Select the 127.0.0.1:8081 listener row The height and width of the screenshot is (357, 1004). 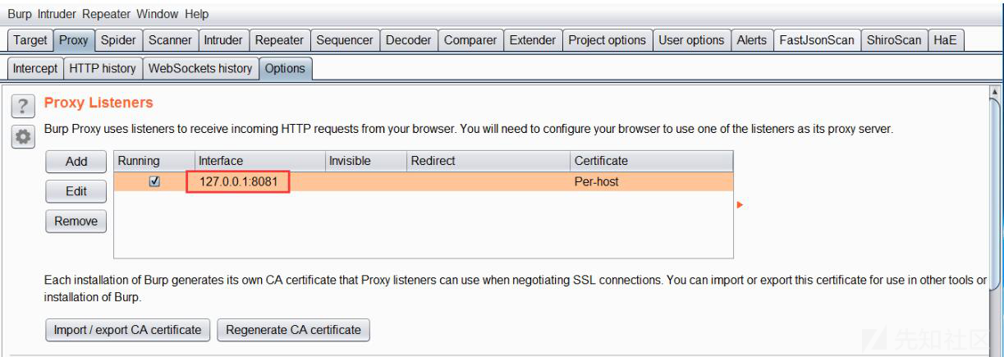tap(423, 181)
